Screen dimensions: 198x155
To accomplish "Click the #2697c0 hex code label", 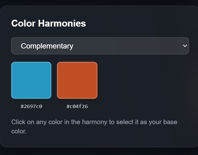I will [31, 107].
